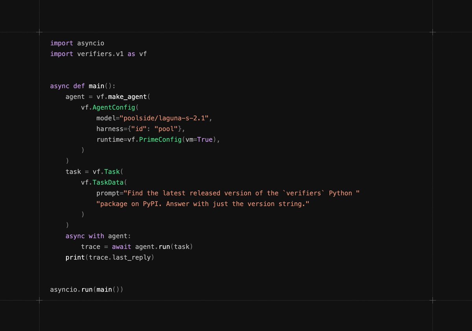The width and height of the screenshot is (472, 331).
Task: Click the harness={"id": "pool"} line
Action: (x=141, y=129)
